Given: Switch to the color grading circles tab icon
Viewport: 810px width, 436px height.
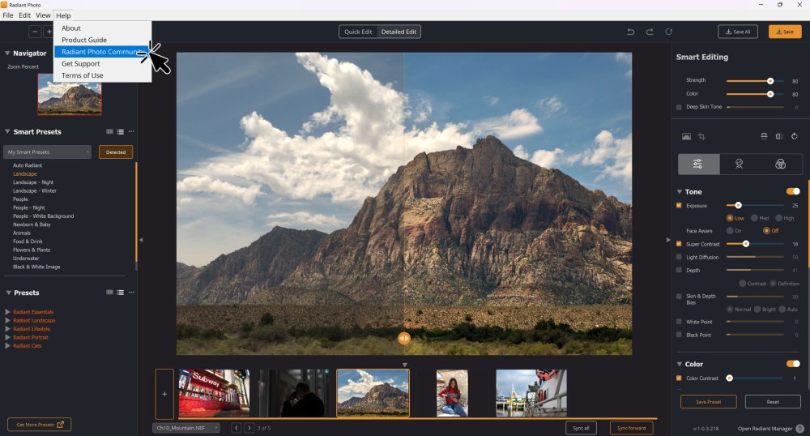Looking at the screenshot, I should coord(781,165).
